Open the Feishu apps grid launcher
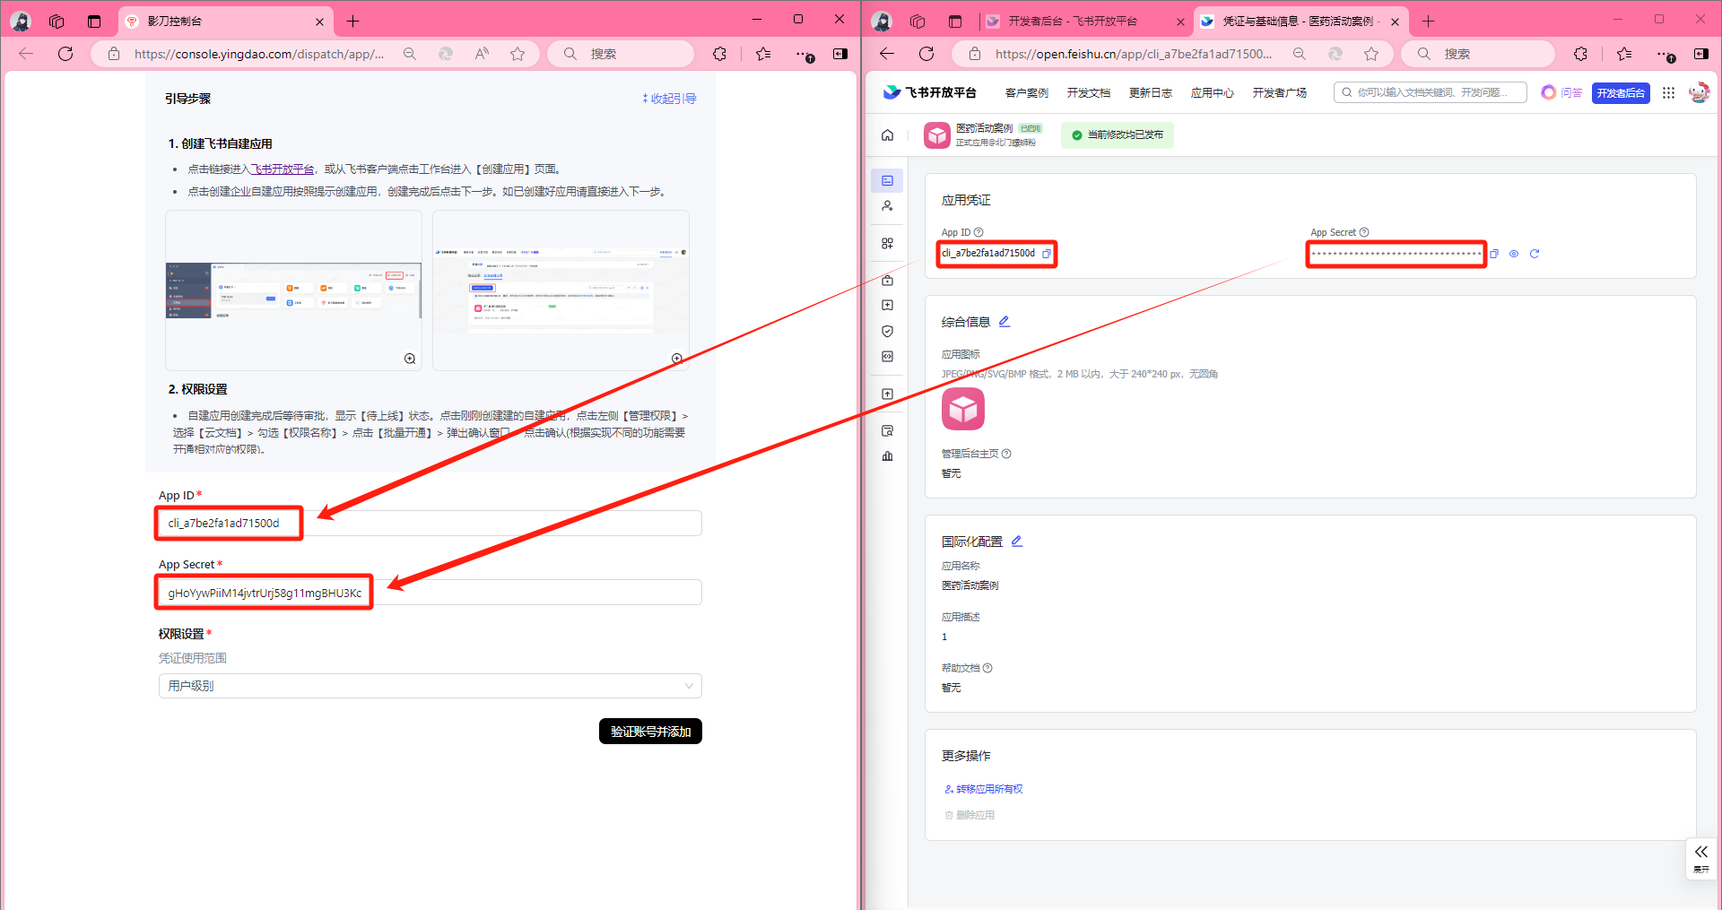Screen dimensions: 1722x910 pyautogui.click(x=1668, y=92)
